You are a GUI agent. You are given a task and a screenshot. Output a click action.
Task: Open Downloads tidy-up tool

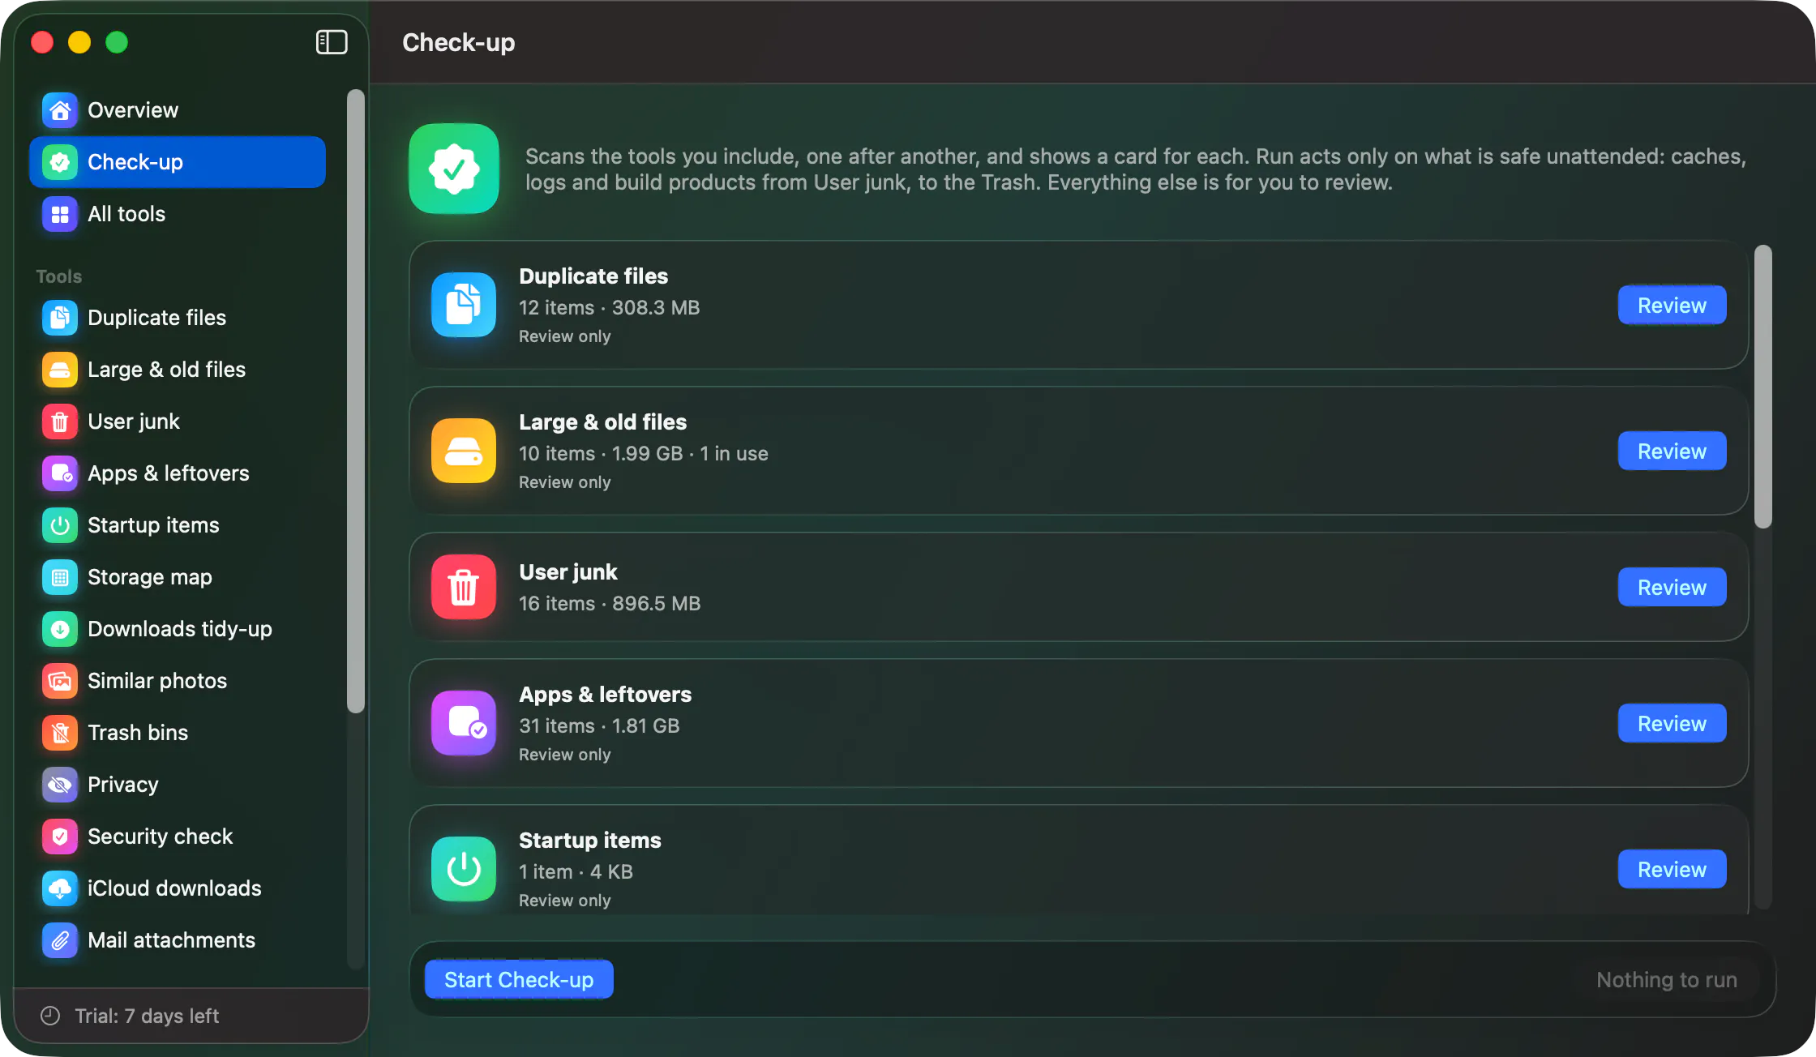click(x=178, y=629)
